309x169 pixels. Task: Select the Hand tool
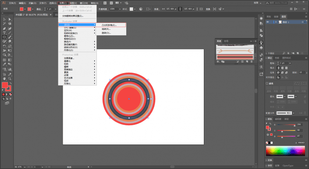coord(4,79)
